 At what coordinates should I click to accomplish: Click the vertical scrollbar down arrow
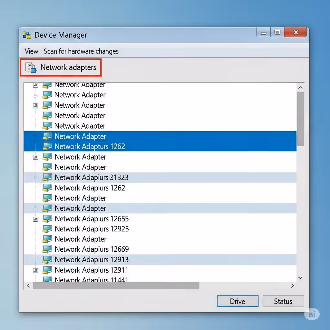coord(300,278)
